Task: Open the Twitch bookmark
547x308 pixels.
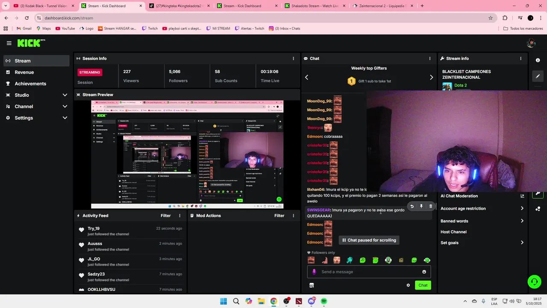Action: pyautogui.click(x=150, y=29)
